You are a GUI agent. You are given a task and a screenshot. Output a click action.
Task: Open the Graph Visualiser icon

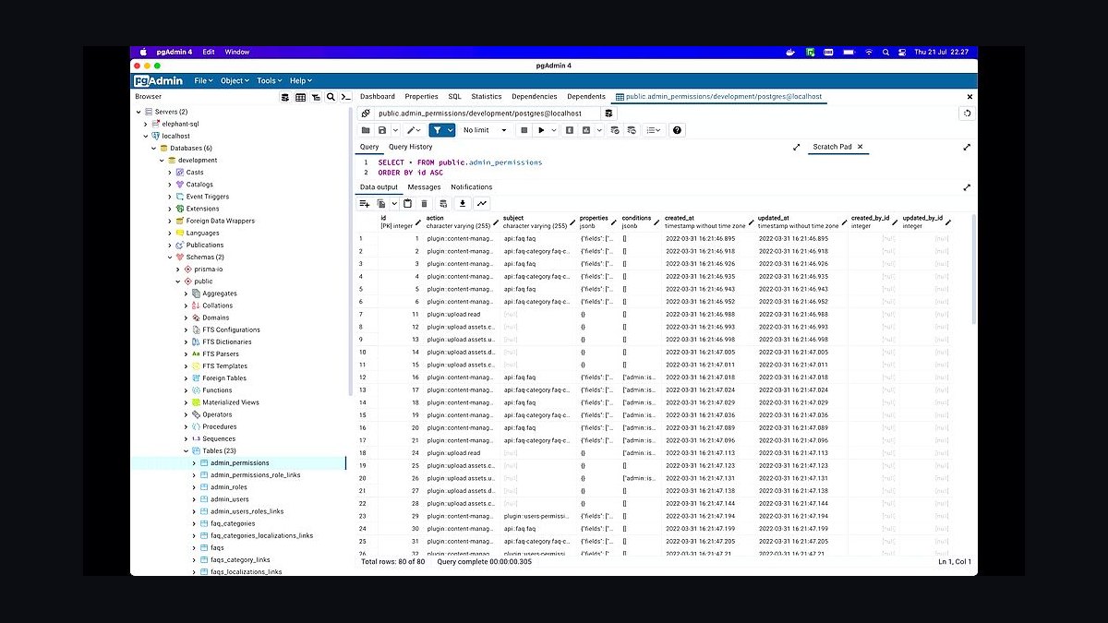point(482,203)
